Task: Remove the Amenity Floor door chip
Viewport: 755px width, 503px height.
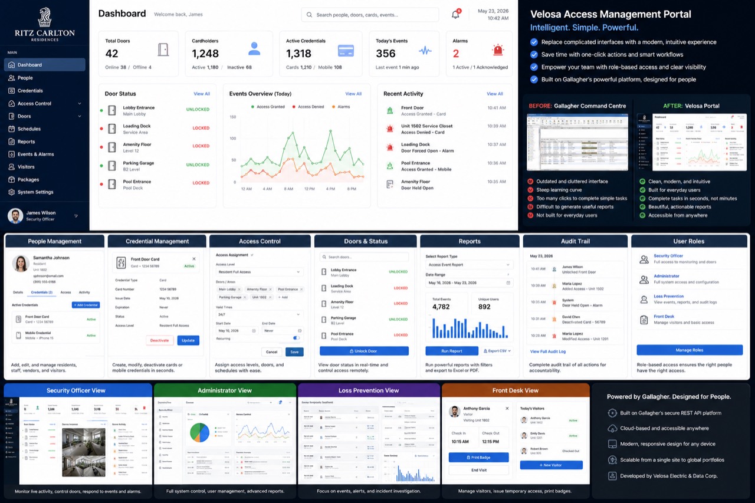Action: [x=271, y=290]
